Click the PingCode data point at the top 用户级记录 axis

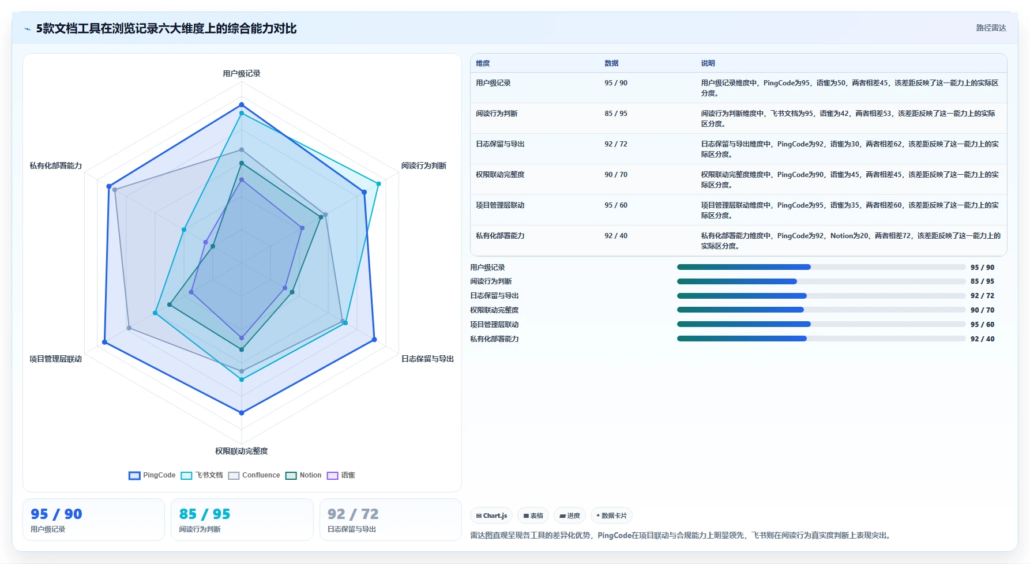click(x=242, y=105)
